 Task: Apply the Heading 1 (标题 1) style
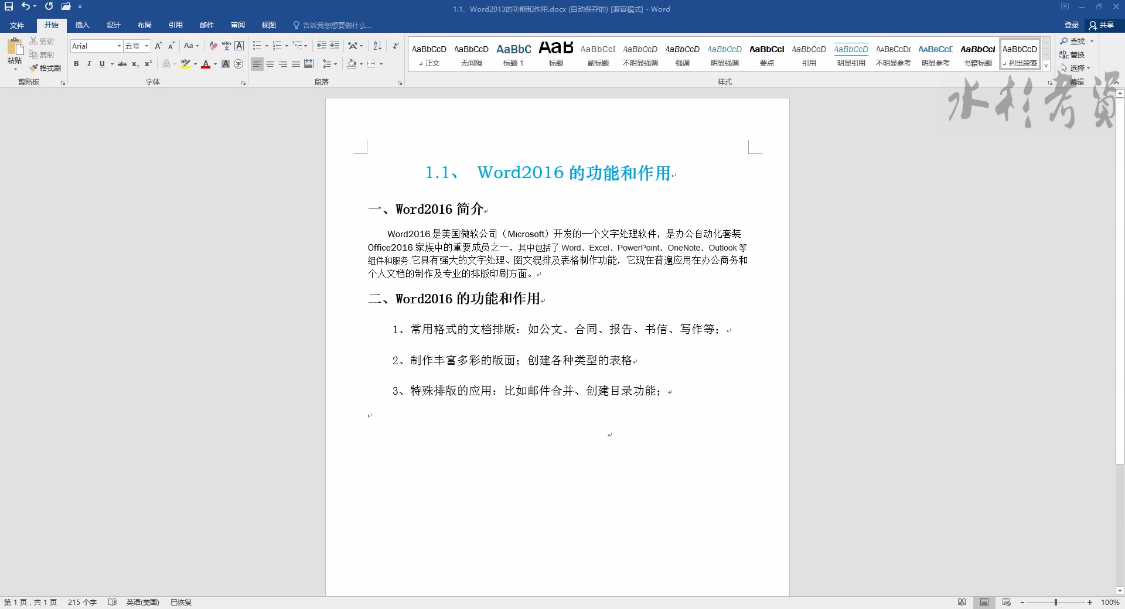click(x=514, y=55)
